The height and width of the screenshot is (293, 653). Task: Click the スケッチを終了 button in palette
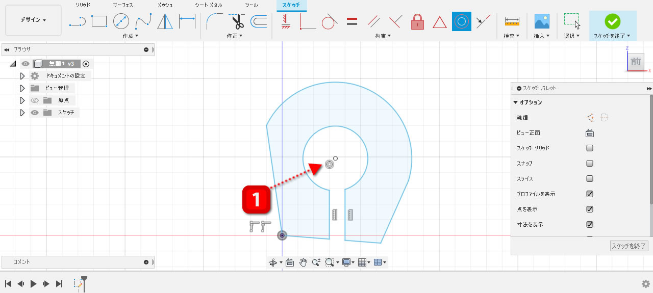pos(629,246)
